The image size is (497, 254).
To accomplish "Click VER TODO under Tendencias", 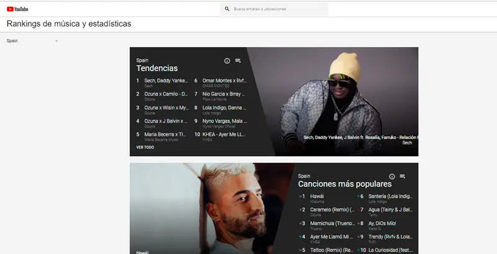I will 145,147.
